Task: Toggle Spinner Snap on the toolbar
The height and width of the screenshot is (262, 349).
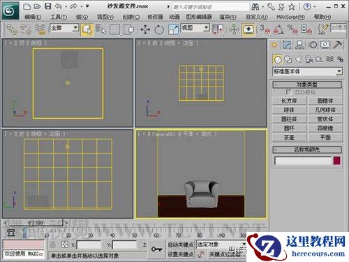Action: (306, 29)
